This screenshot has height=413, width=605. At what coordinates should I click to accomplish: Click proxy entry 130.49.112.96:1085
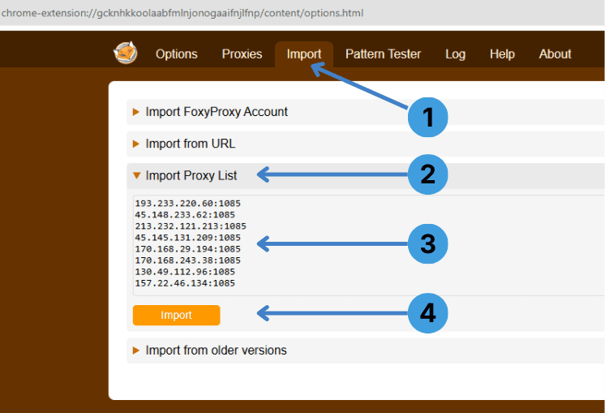tap(185, 272)
